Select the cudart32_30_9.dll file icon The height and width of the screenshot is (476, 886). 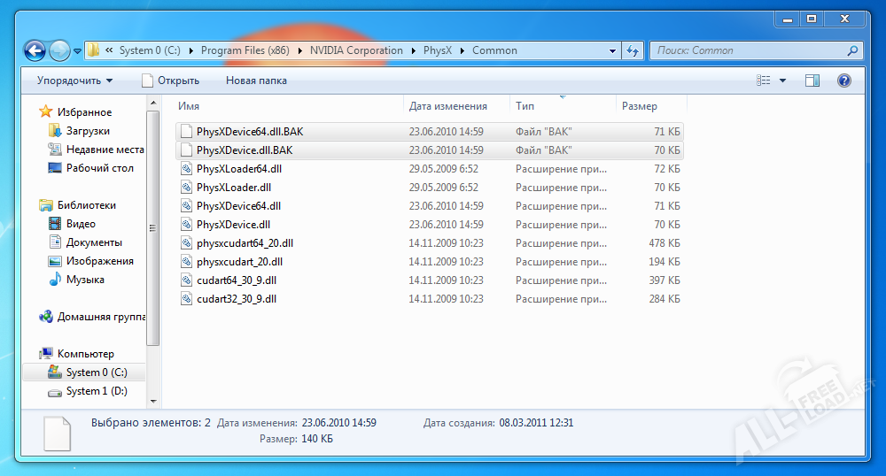[186, 299]
